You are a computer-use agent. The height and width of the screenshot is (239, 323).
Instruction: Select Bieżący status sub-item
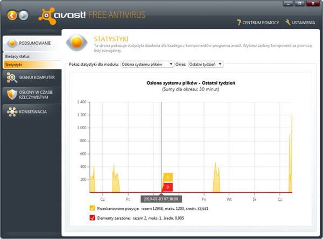(x=32, y=56)
